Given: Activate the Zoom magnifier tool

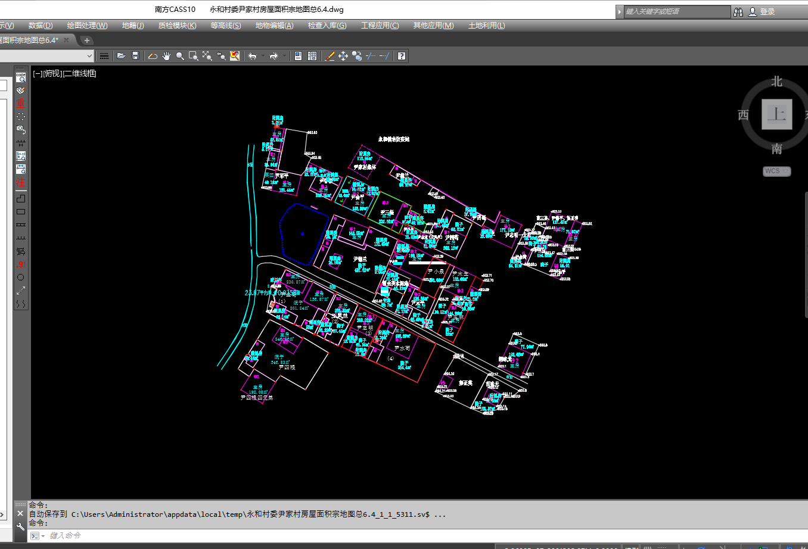Looking at the screenshot, I should click(x=180, y=56).
